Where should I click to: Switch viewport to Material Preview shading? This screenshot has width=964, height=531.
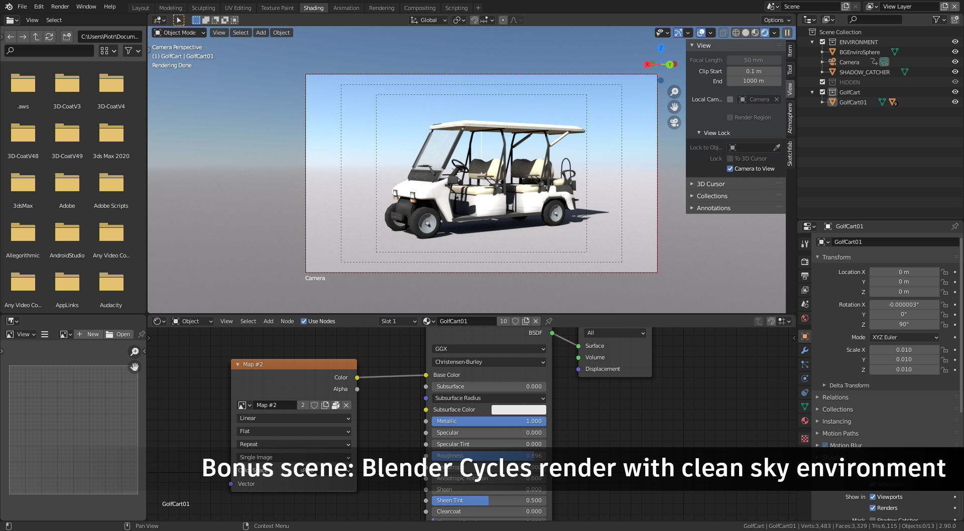pyautogui.click(x=755, y=33)
